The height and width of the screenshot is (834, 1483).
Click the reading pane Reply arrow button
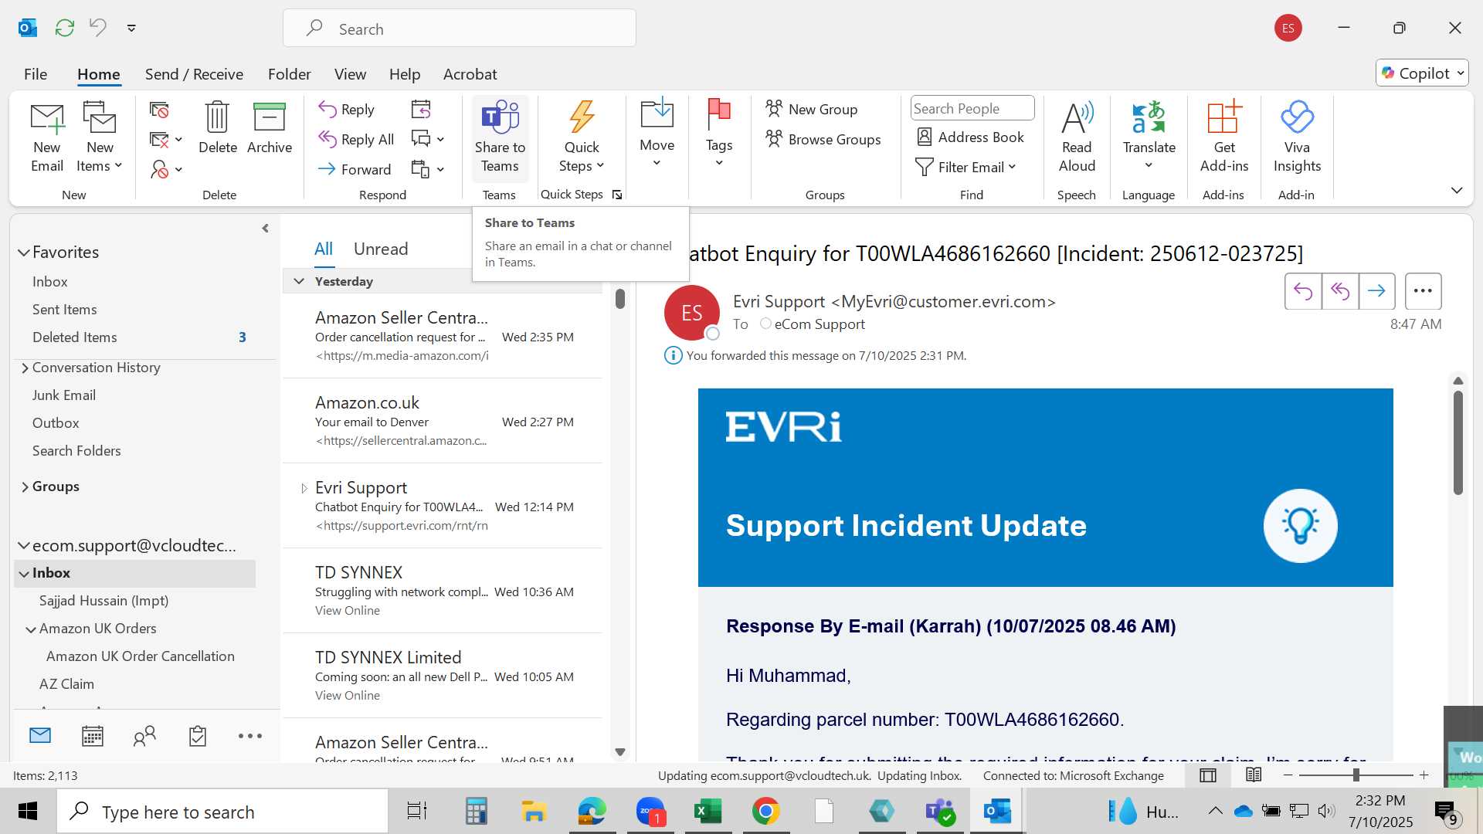pyautogui.click(x=1303, y=291)
